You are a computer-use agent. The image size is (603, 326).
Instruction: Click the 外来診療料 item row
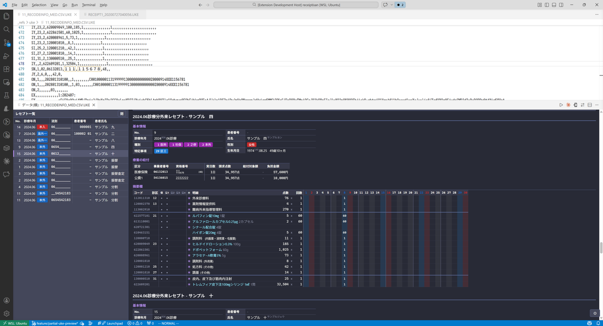coord(300,198)
